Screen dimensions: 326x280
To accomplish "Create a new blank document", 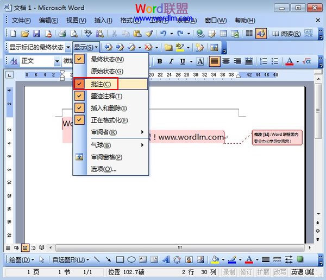I will 14,34.
